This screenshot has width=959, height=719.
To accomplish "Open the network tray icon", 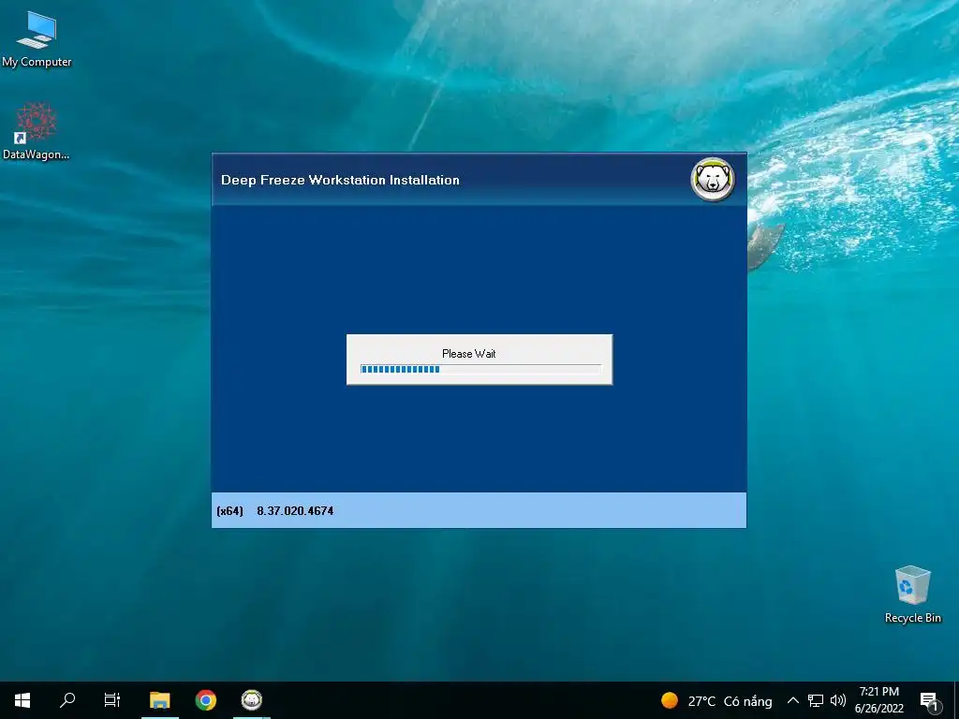I will click(x=816, y=700).
